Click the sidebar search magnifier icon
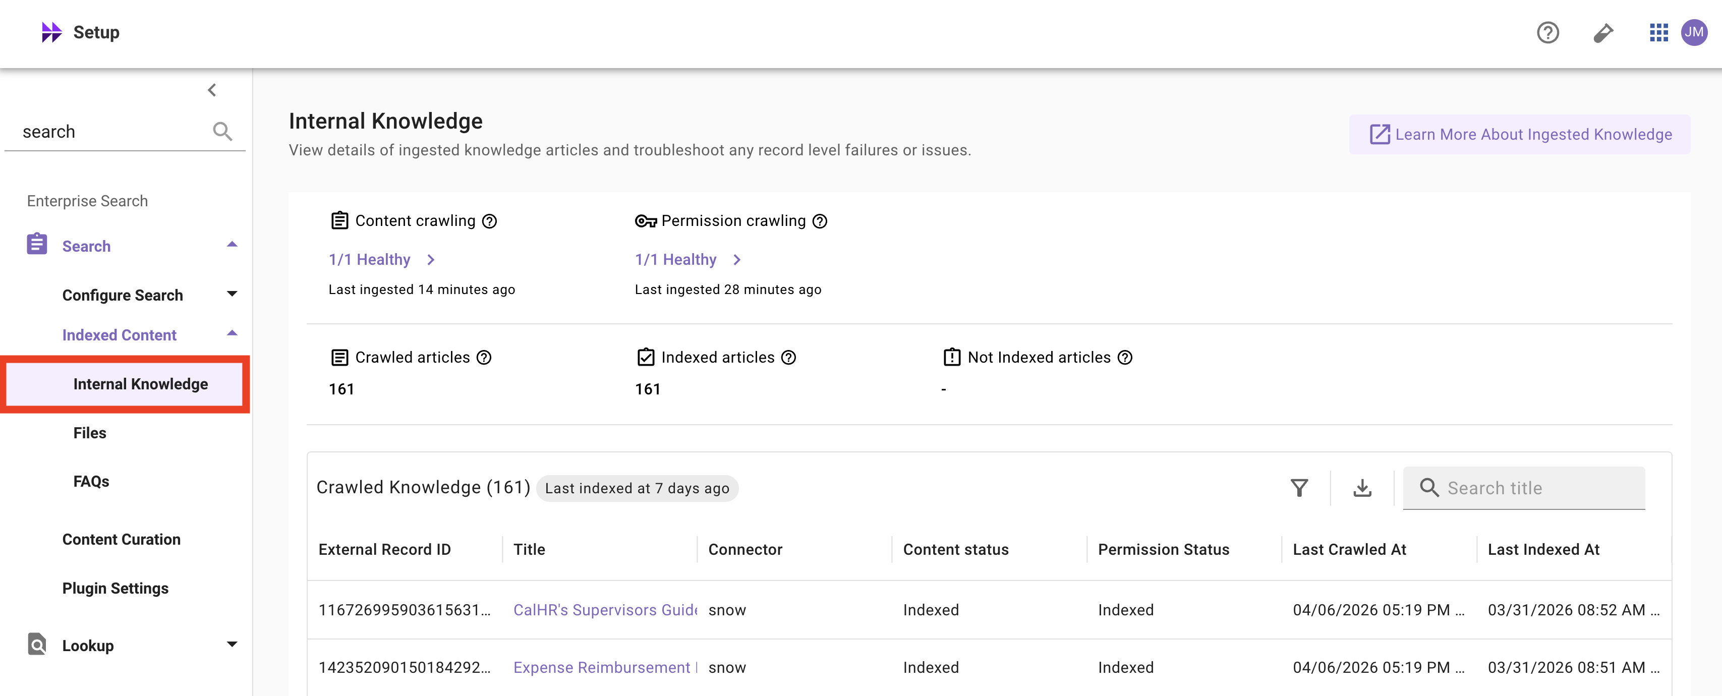Image resolution: width=1722 pixels, height=696 pixels. click(x=222, y=131)
